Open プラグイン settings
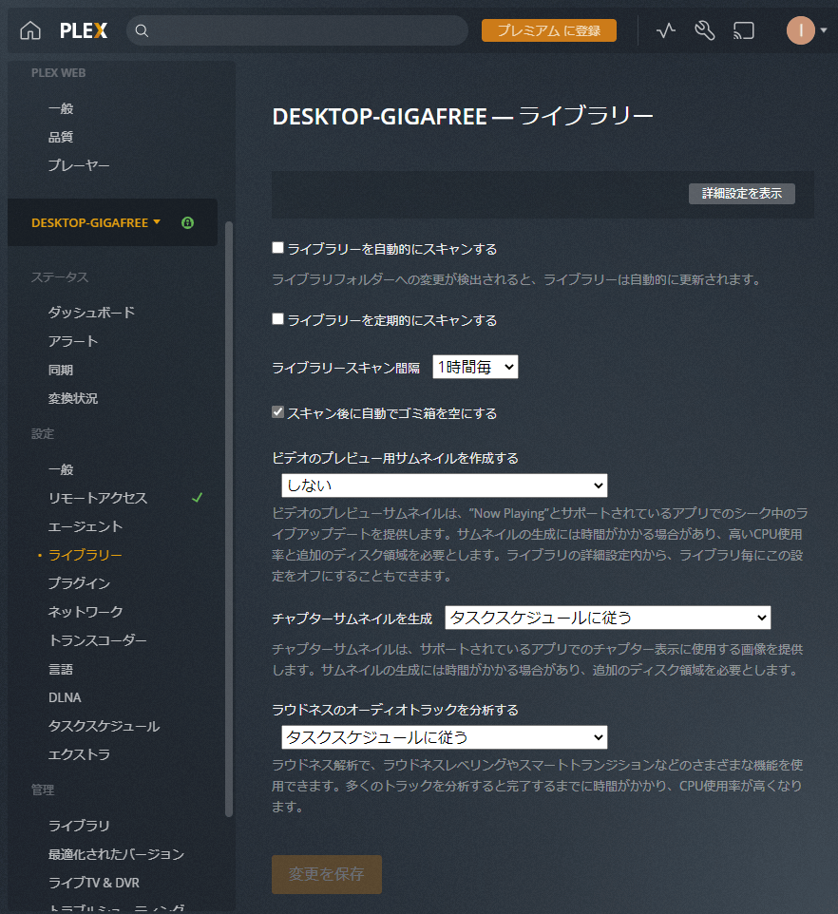Viewport: 838px width, 914px height. coord(79,583)
